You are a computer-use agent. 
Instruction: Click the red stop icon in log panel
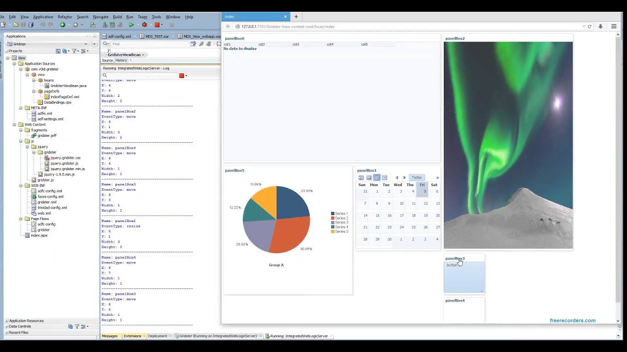[181, 75]
